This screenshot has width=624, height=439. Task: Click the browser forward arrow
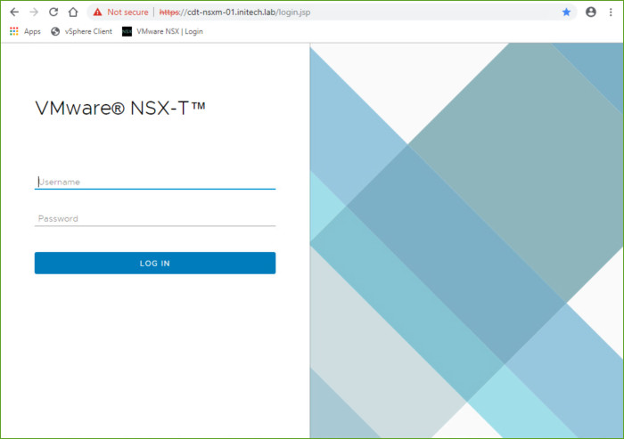34,12
